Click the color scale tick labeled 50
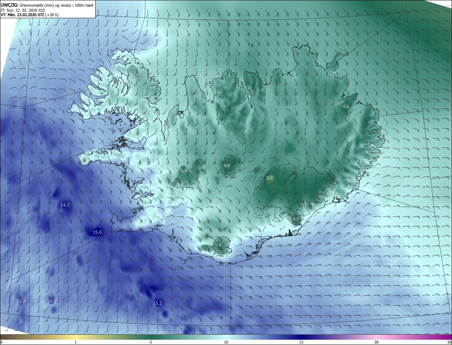The width and height of the screenshot is (452, 345). tap(449, 342)
